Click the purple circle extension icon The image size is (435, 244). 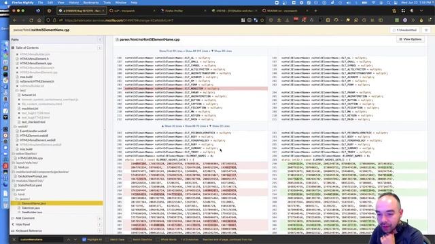(x=405, y=20)
